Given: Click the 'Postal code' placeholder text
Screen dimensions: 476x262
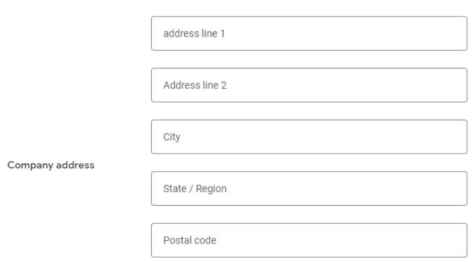Looking at the screenshot, I should pos(190,240).
